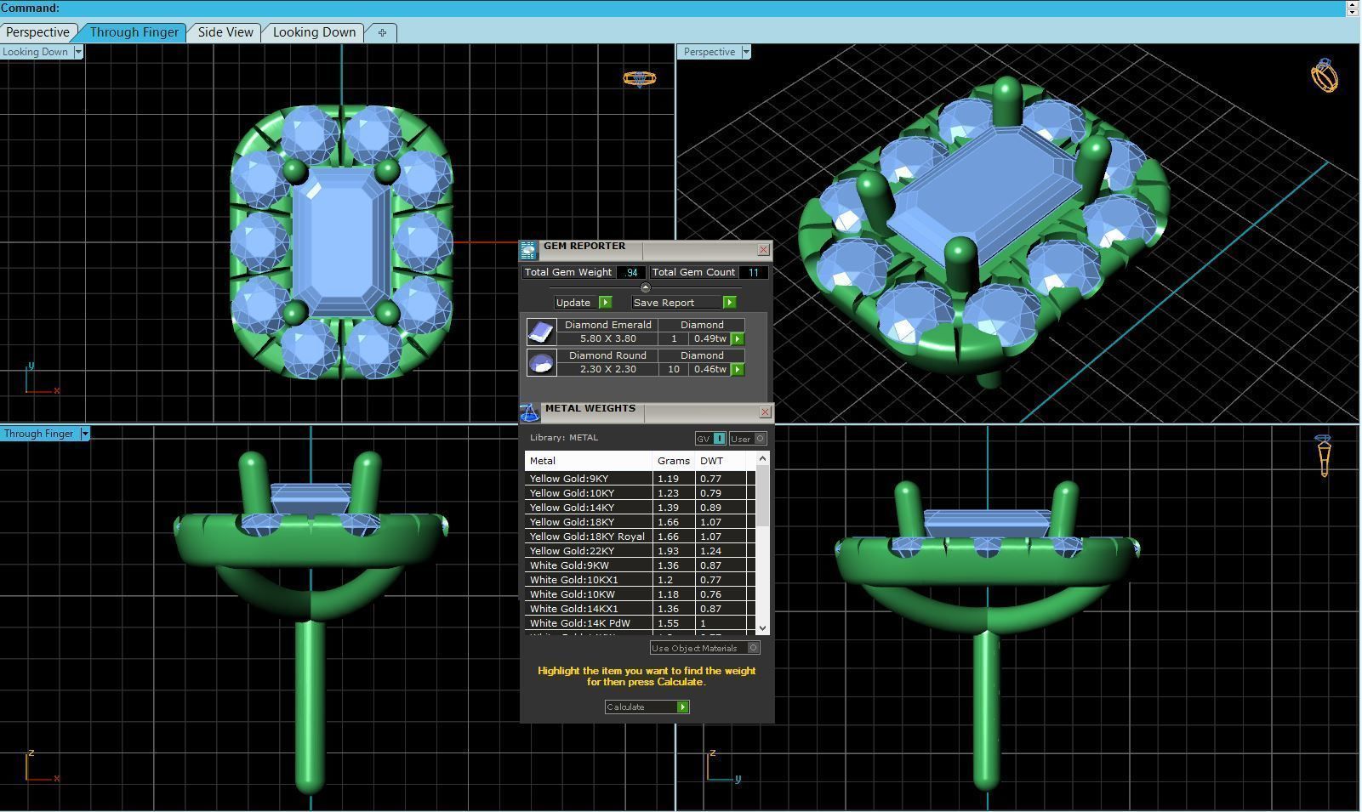Screen dimensions: 1362x812
Task: Switch to the Looking Down tab
Action: 314,32
